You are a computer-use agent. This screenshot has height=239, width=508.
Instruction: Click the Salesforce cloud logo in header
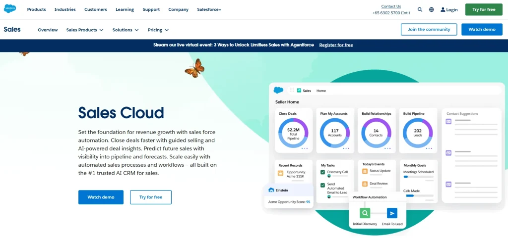[x=10, y=9]
